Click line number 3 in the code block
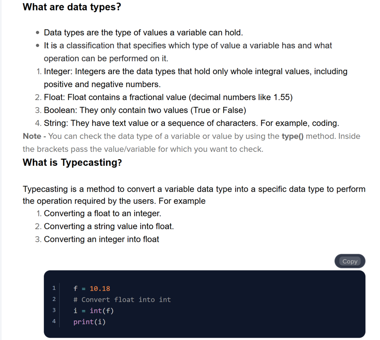Screen dimensions: 380x340 point(54,310)
